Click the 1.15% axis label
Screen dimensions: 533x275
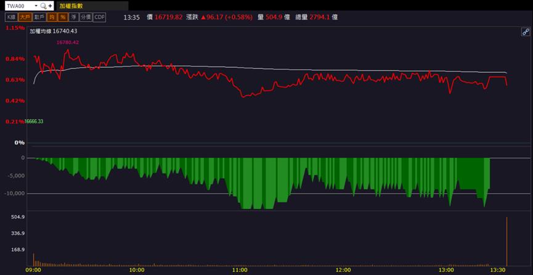tap(15, 28)
